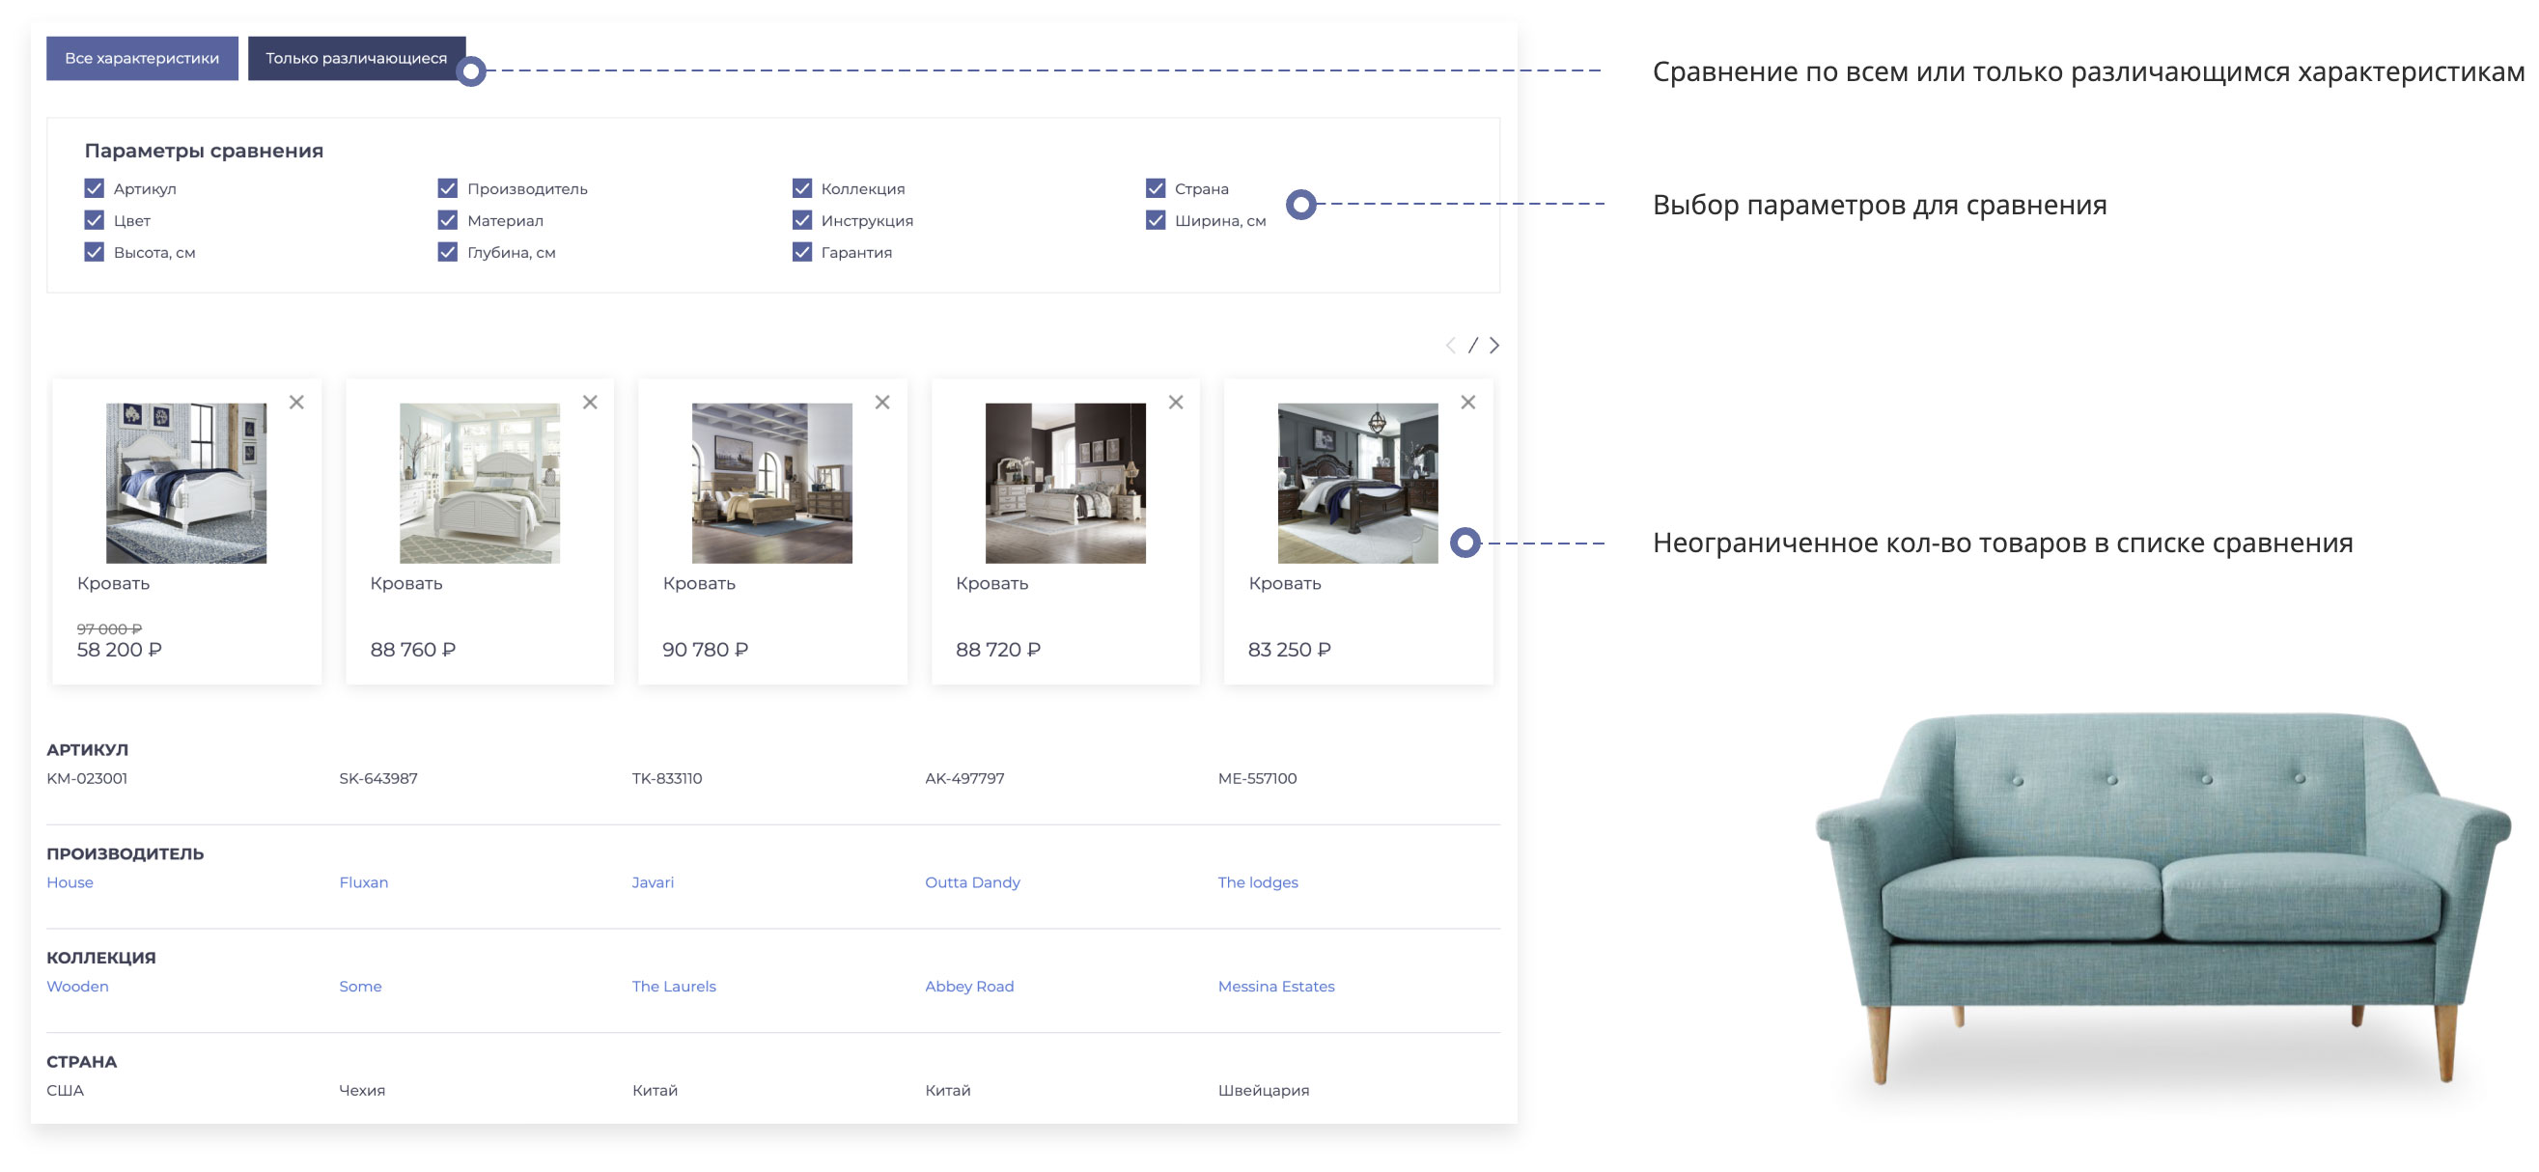Uncheck the Артикул comparison parameter
Viewport: 2539px width, 1172px height.
[95, 188]
